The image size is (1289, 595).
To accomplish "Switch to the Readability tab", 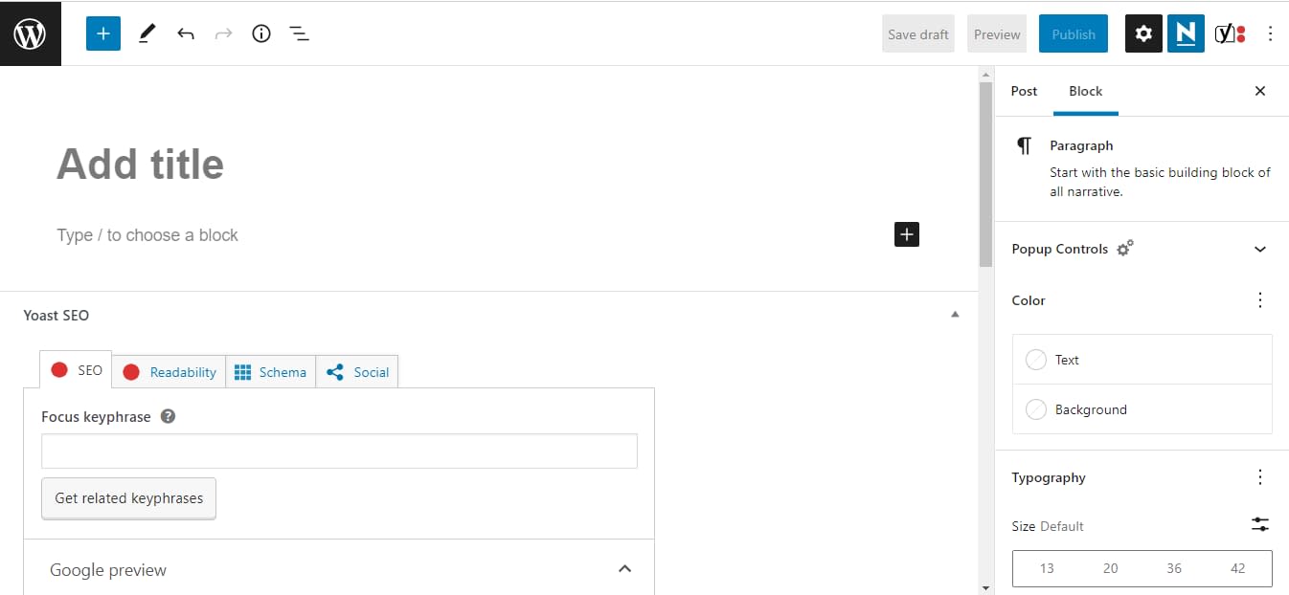I will point(183,372).
